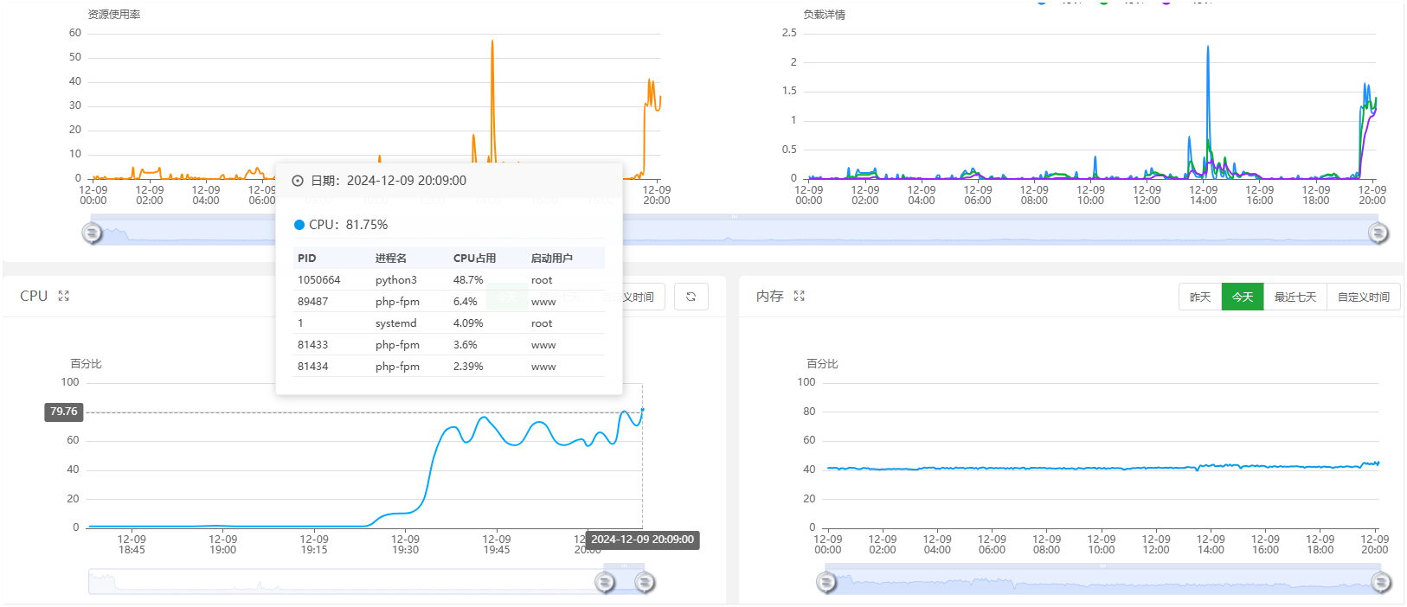This screenshot has width=1407, height=607.
Task: Click the CPU: 81.75% tooltip value
Action: 348,225
